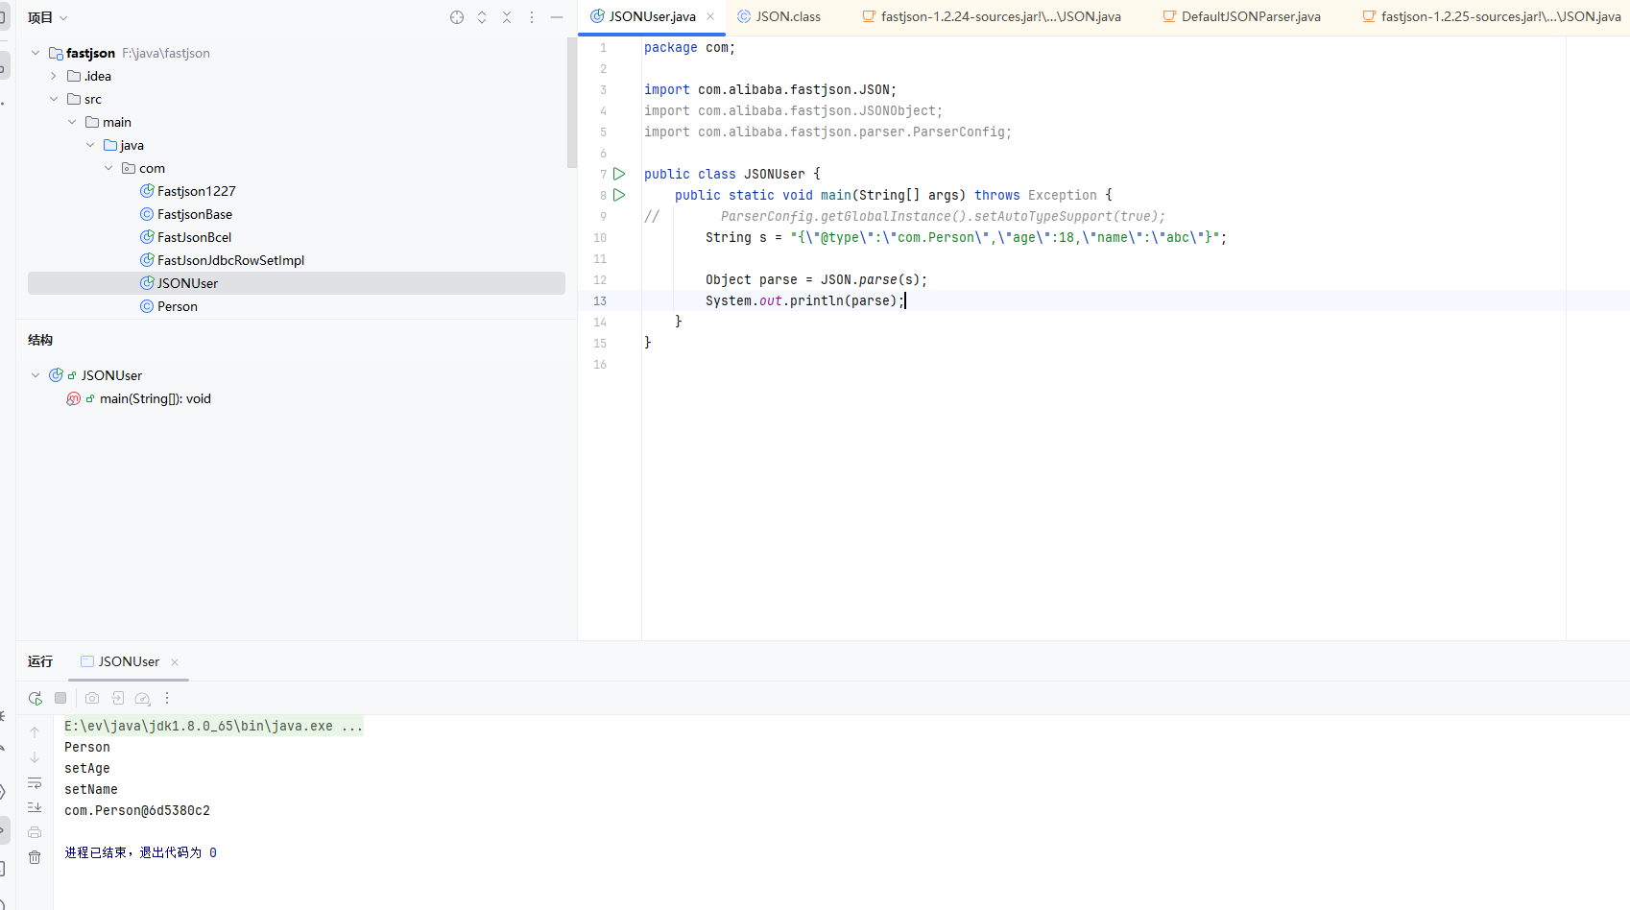Click the attach debugger / restore layout icon
The image size is (1630, 910).
[118, 698]
